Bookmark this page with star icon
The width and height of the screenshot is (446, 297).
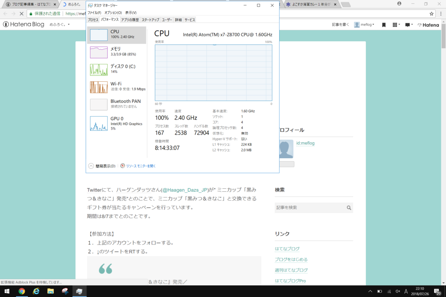point(432,13)
